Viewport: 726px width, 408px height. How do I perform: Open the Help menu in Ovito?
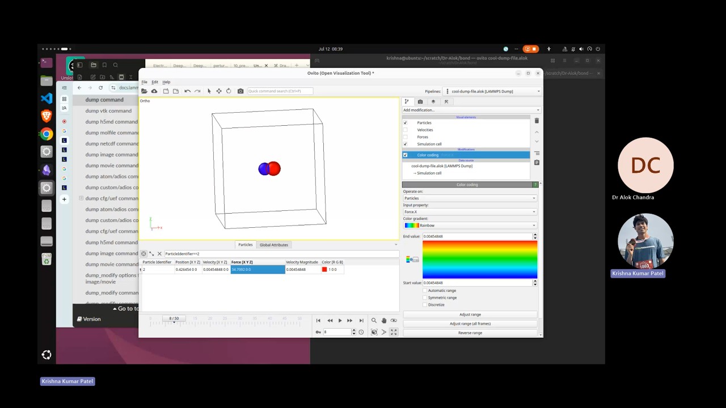(x=166, y=82)
